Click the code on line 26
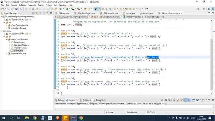 [x=114, y=70]
